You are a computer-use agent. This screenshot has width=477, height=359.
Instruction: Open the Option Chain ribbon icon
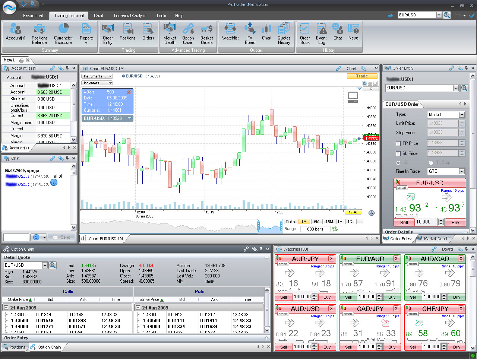click(x=188, y=34)
